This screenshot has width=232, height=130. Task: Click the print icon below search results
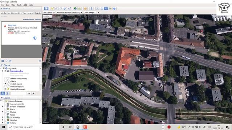click(x=10, y=61)
